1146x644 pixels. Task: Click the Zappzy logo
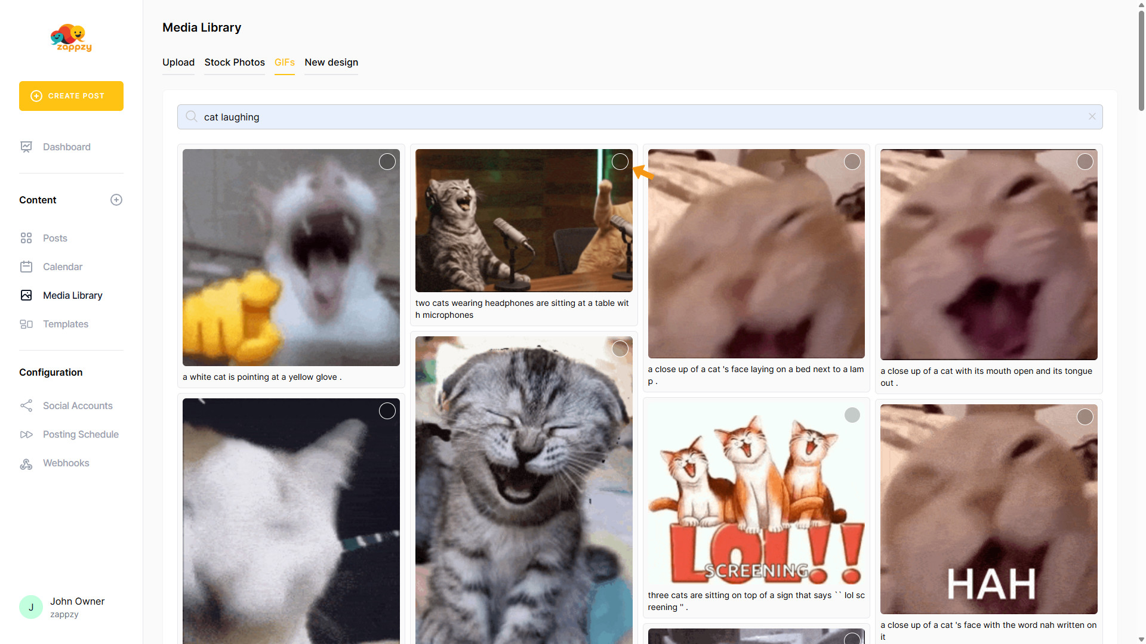(x=71, y=38)
